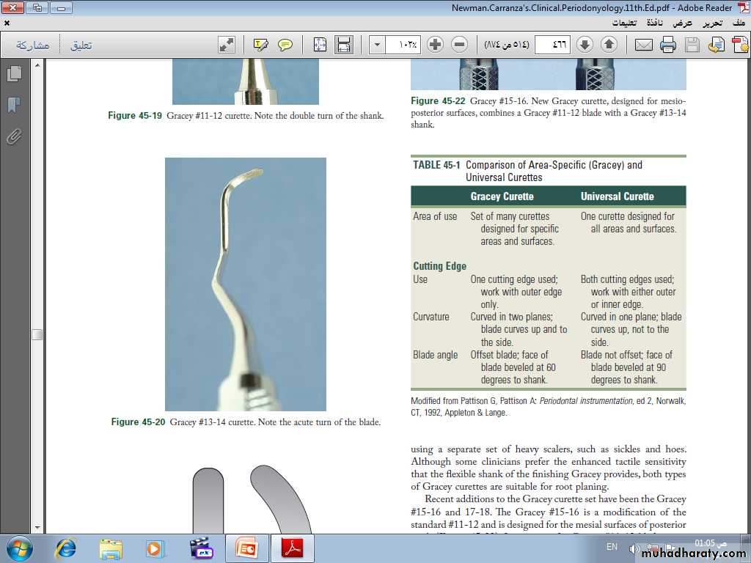
Task: Open the attachments paperclip panel
Action: tap(13, 136)
